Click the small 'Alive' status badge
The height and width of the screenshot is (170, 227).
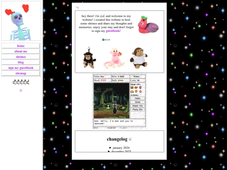(x=106, y=39)
